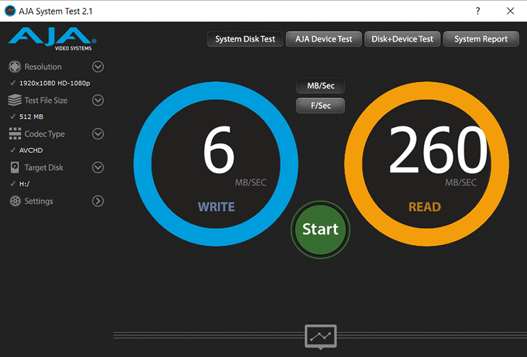Expand the Target Disk chevron
This screenshot has width=527, height=357.
(97, 167)
